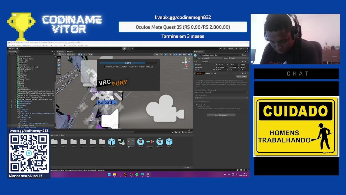
Task: Open Unity Cloud services icon
Action: [18, 48]
